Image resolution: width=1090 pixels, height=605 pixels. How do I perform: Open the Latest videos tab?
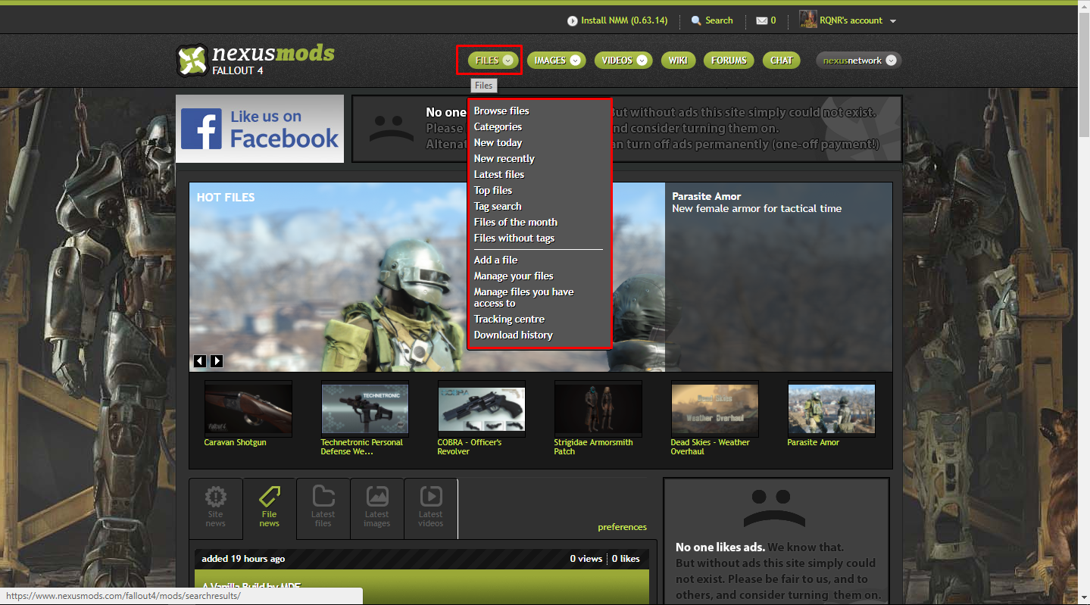point(431,508)
